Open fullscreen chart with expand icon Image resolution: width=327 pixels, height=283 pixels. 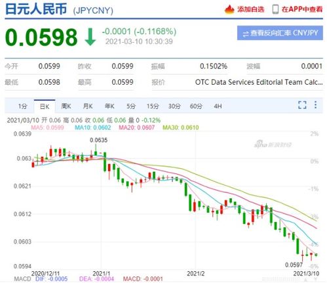coord(302,105)
